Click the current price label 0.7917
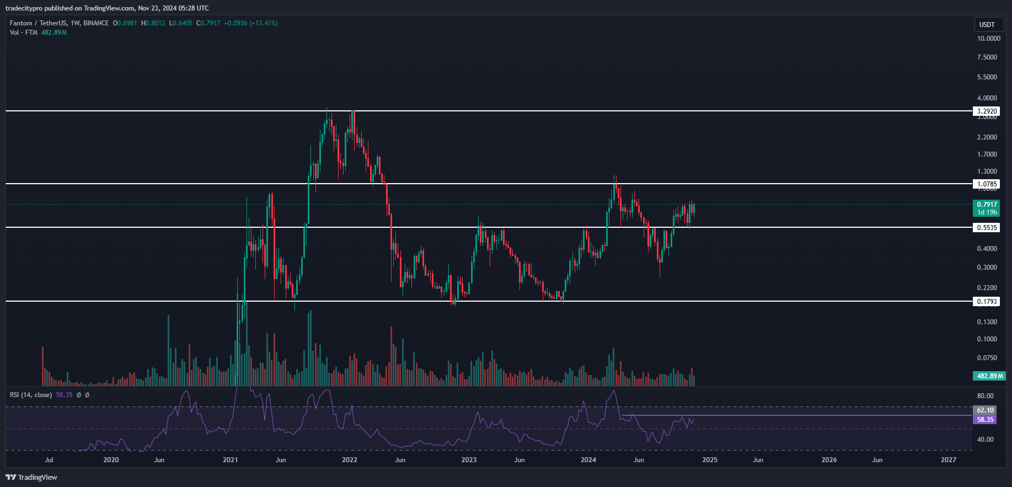Viewport: 1012px width, 487px height. pos(987,205)
